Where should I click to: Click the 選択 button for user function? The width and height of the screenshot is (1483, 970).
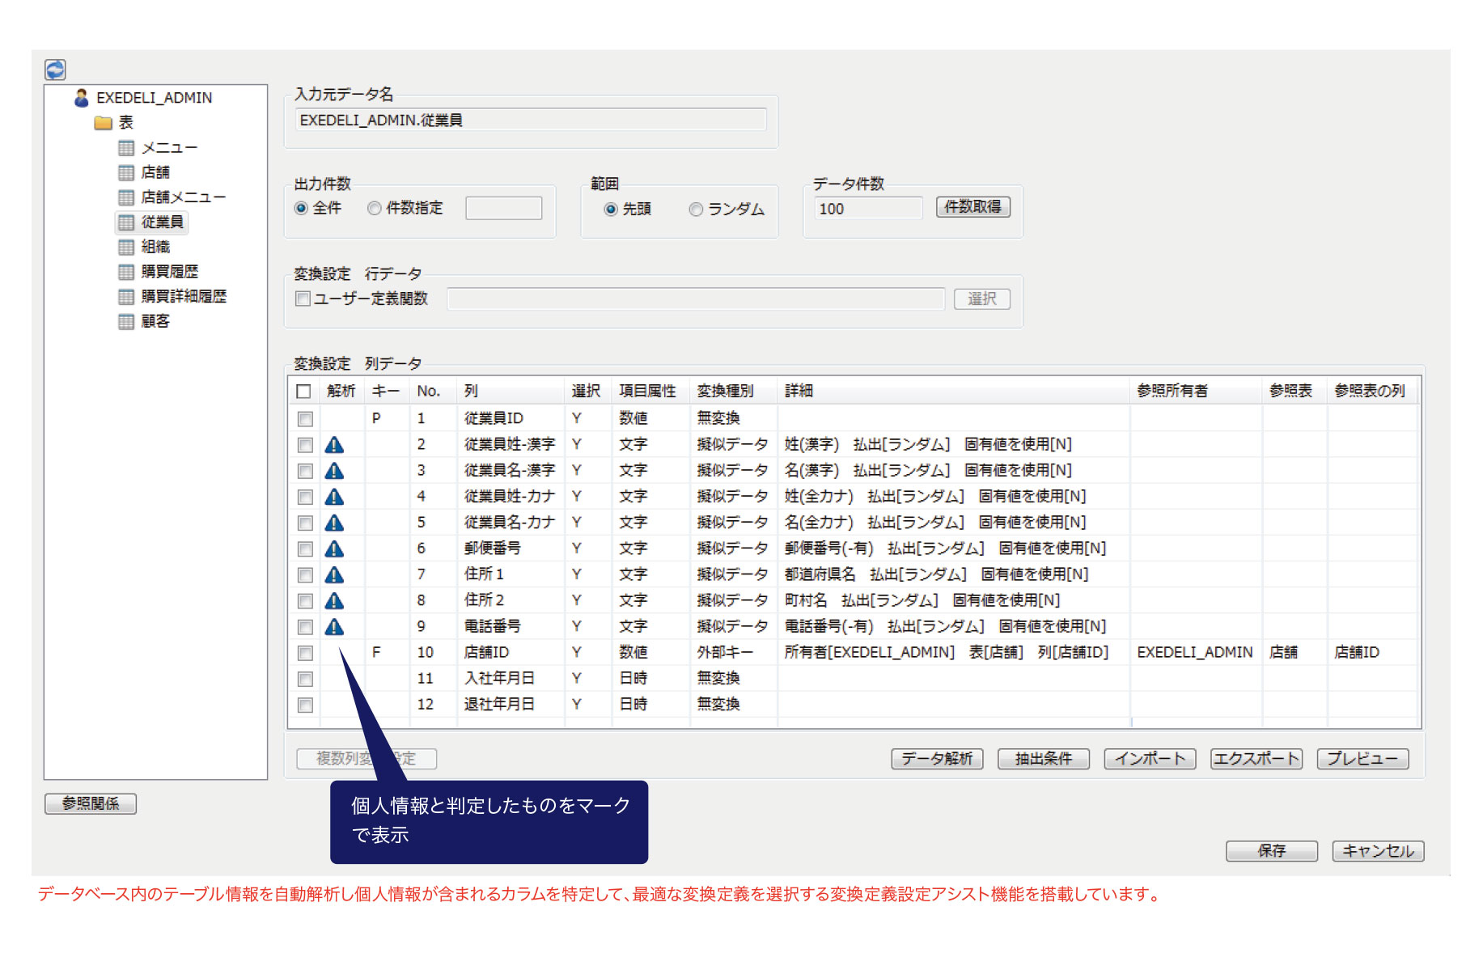981,299
